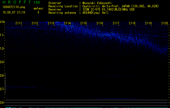The image size is (170, 108).
Task: Click the 0.6 kHz frequency axis label
Action: 2,103
